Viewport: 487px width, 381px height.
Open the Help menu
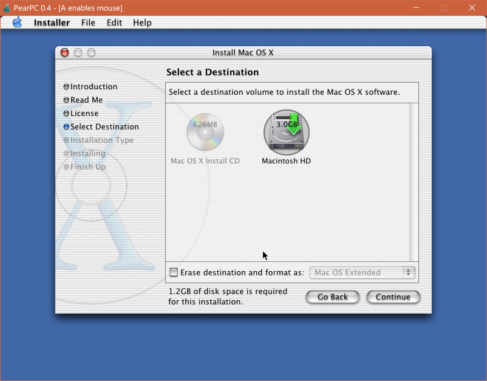(x=142, y=22)
